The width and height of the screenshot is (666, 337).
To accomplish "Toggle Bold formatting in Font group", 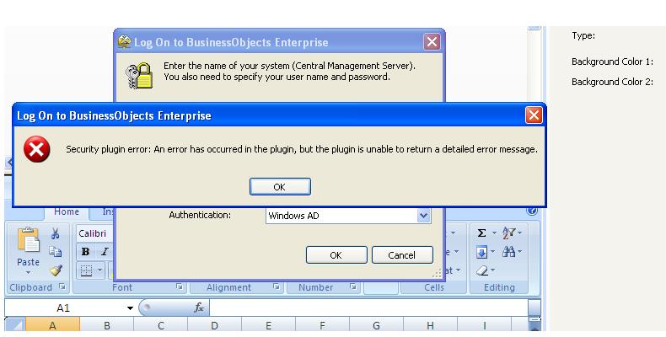I will (85, 252).
